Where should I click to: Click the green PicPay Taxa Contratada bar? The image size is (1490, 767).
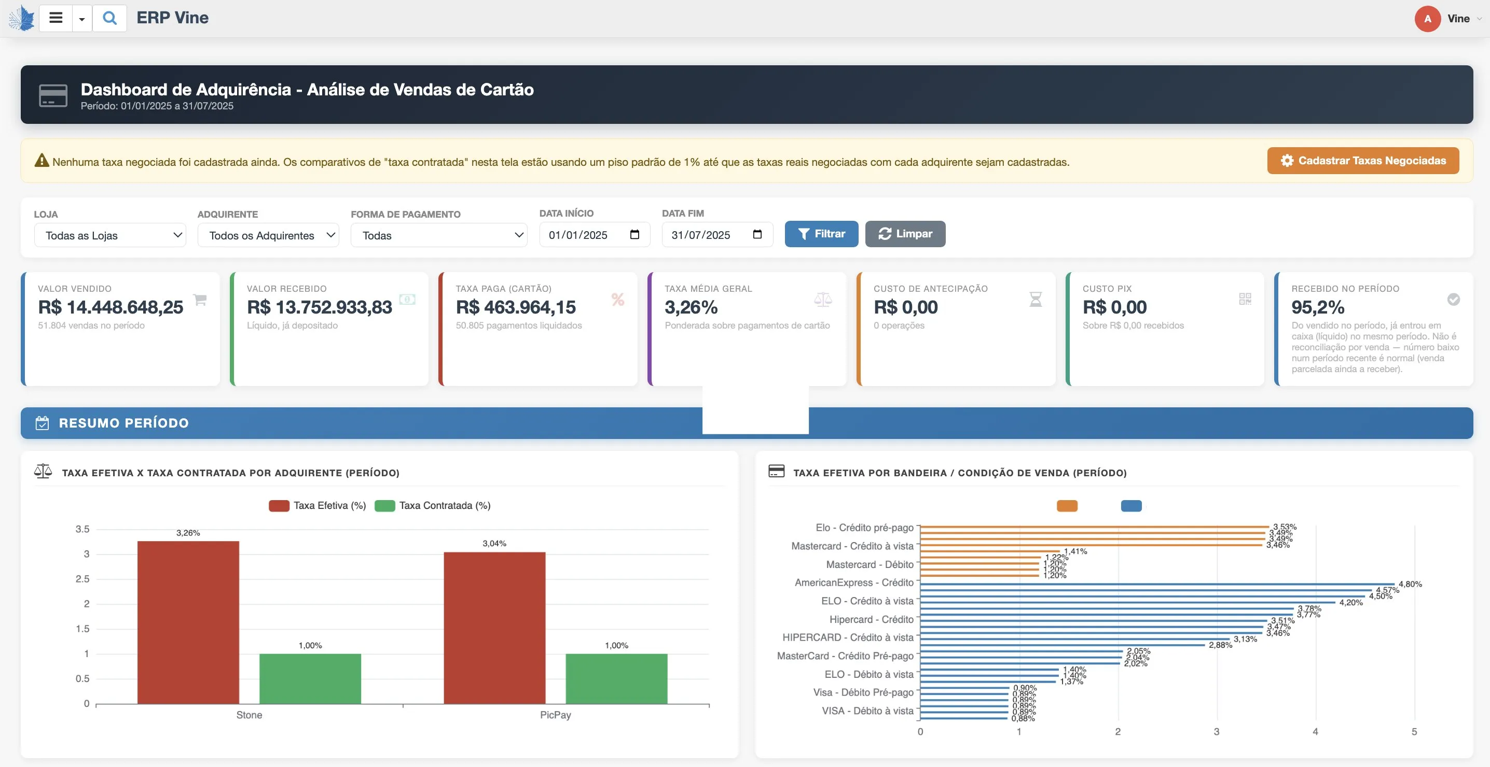(616, 679)
